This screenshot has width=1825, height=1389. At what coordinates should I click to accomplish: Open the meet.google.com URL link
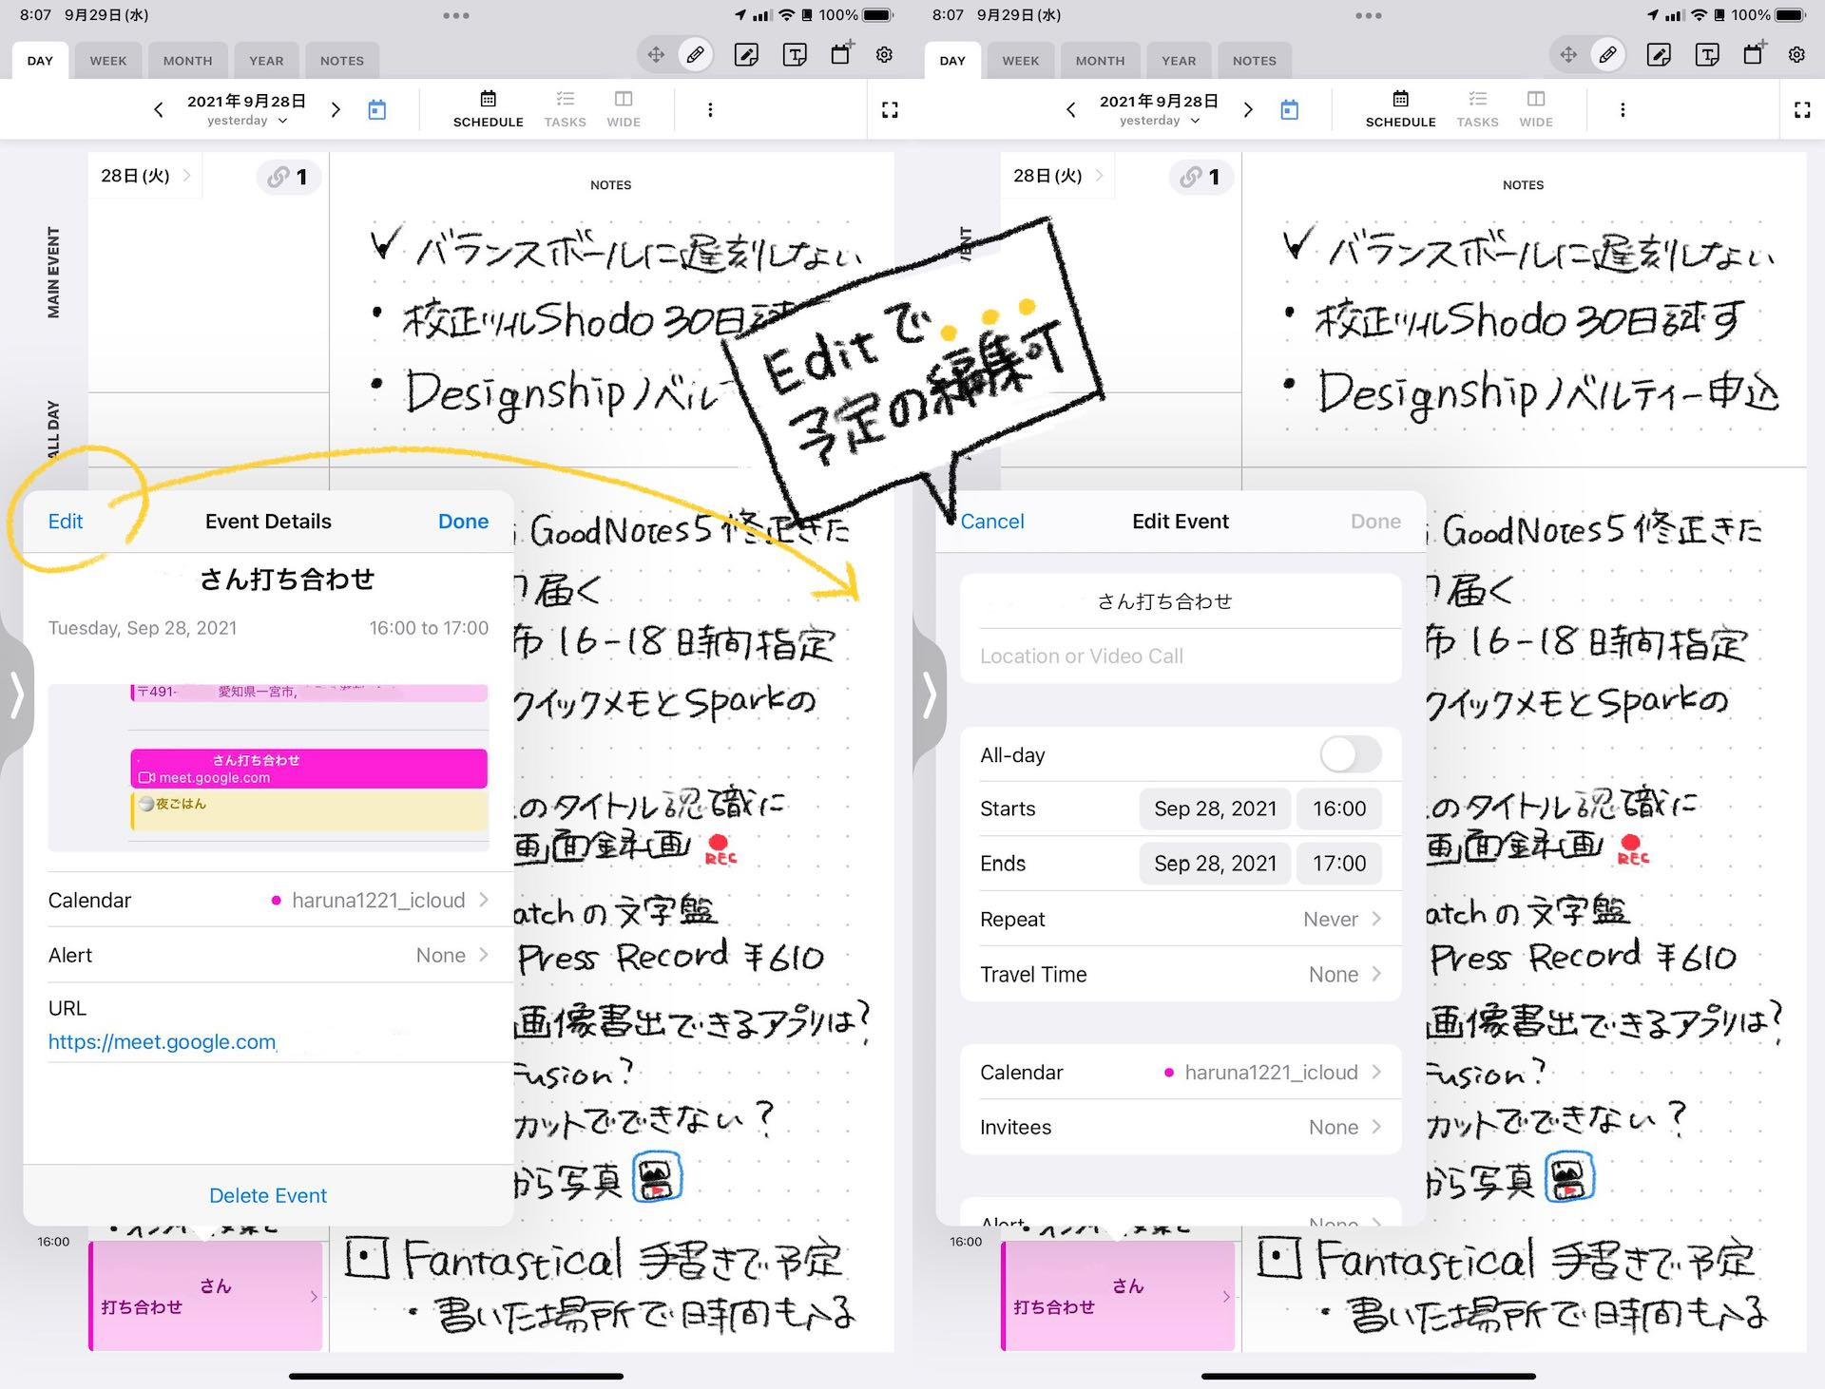(163, 1042)
